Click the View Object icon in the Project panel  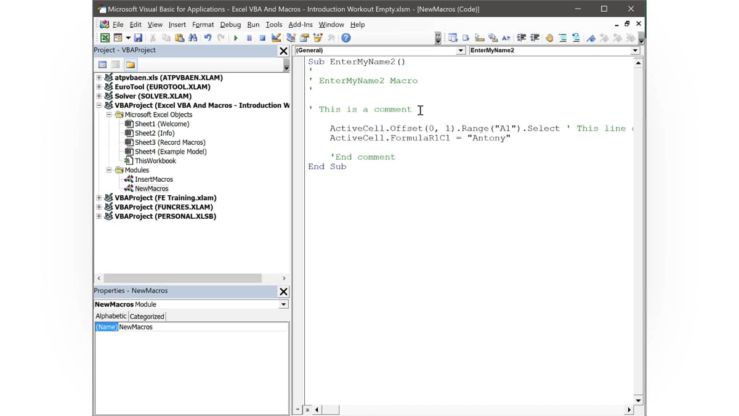coord(115,65)
